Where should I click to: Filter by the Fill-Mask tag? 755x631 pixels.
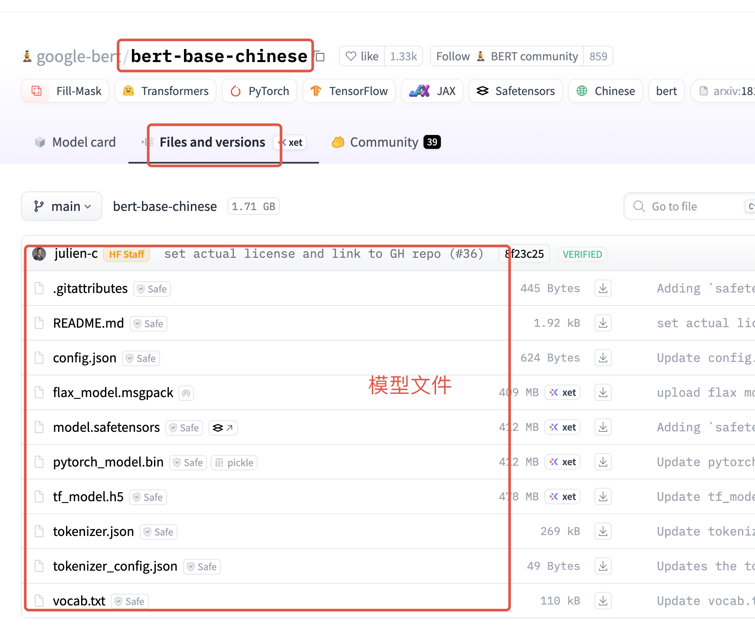[65, 91]
